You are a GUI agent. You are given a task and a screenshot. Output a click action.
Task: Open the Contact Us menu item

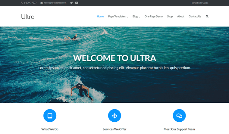pyautogui.click(x=195, y=16)
